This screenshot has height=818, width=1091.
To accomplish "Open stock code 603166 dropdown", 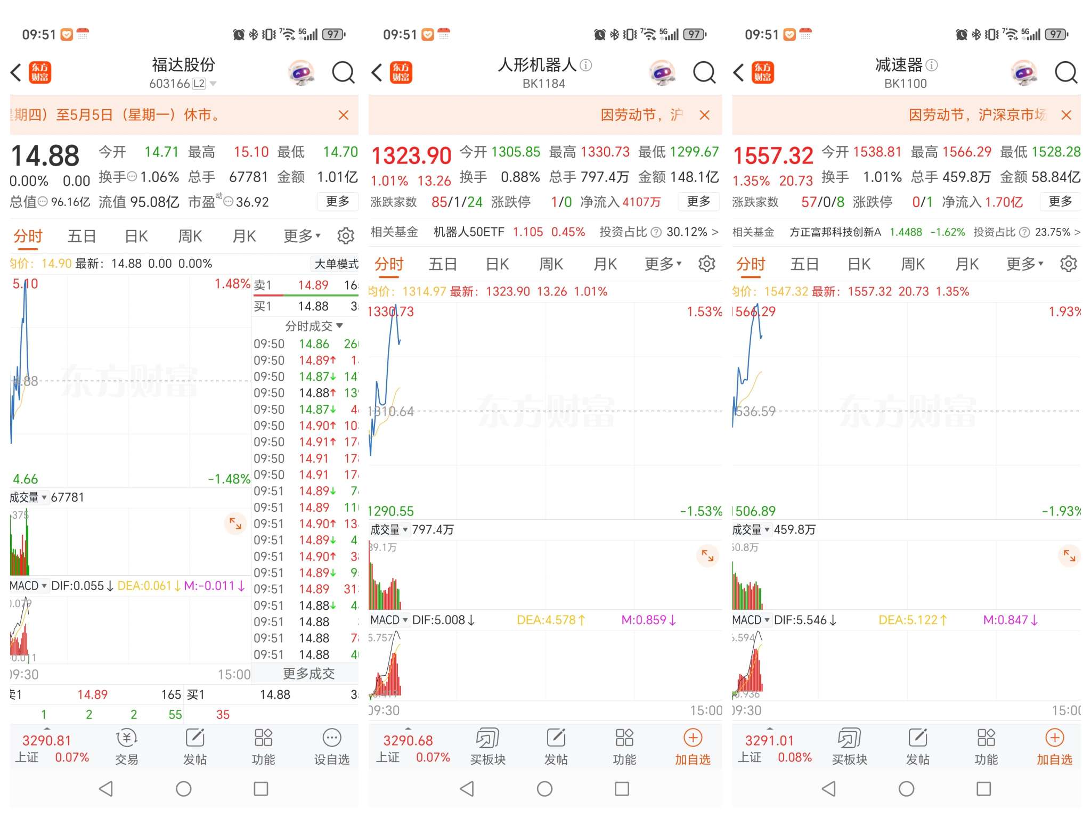I will click(x=183, y=84).
